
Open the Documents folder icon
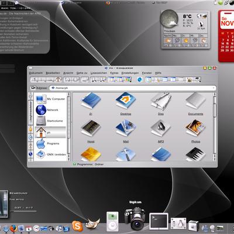pyautogui.click(x=195, y=101)
